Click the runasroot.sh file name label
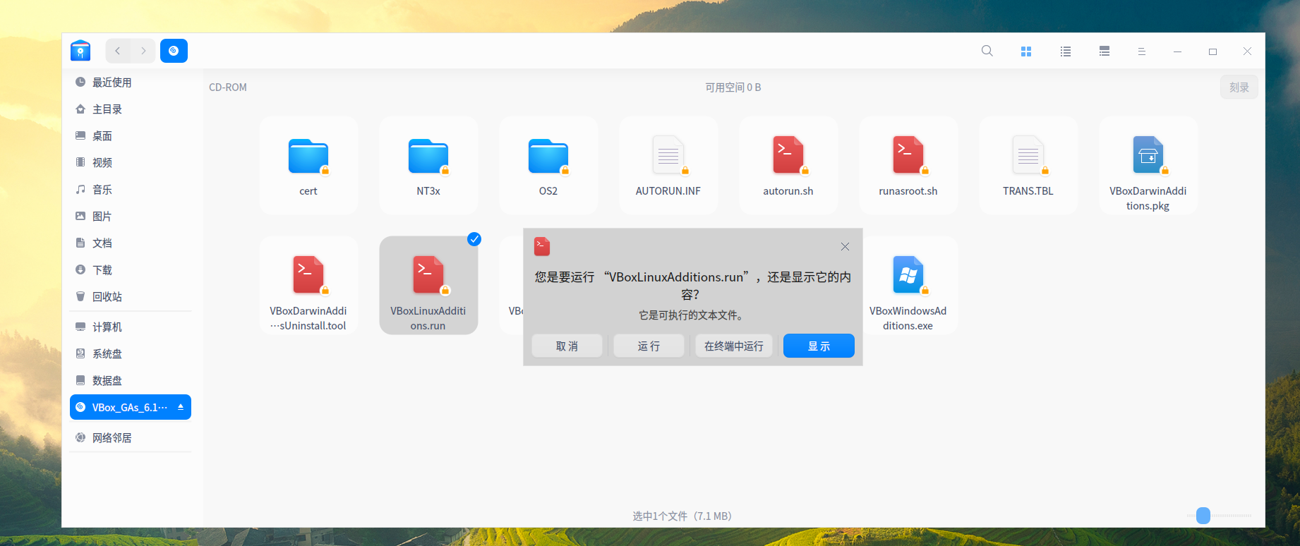The height and width of the screenshot is (546, 1300). point(908,191)
